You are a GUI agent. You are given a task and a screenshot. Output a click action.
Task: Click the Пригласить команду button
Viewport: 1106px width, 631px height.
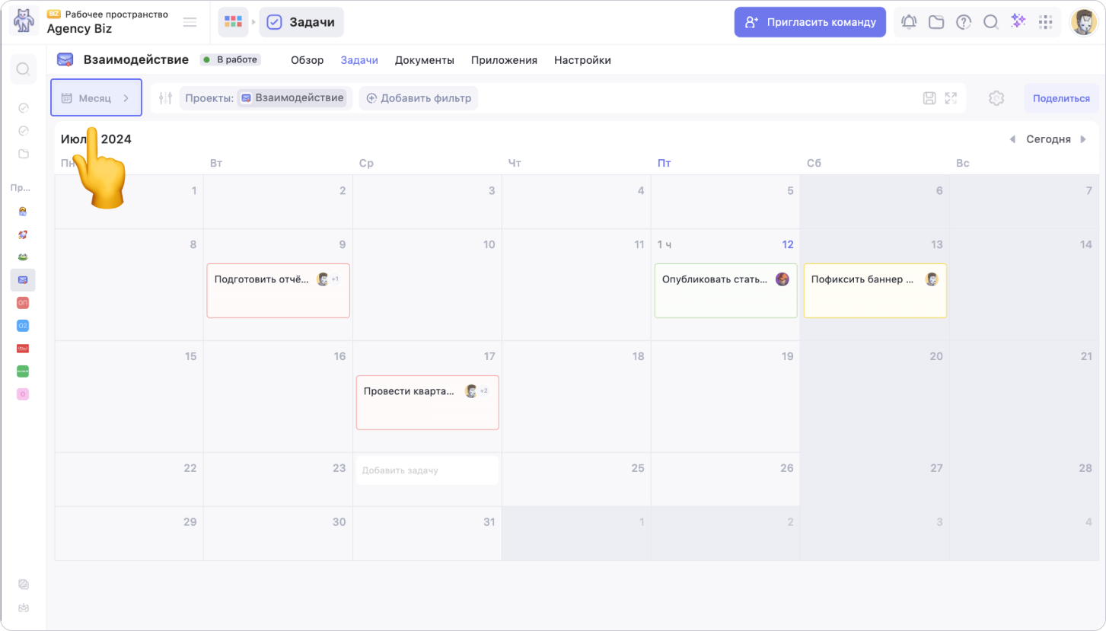click(x=810, y=22)
